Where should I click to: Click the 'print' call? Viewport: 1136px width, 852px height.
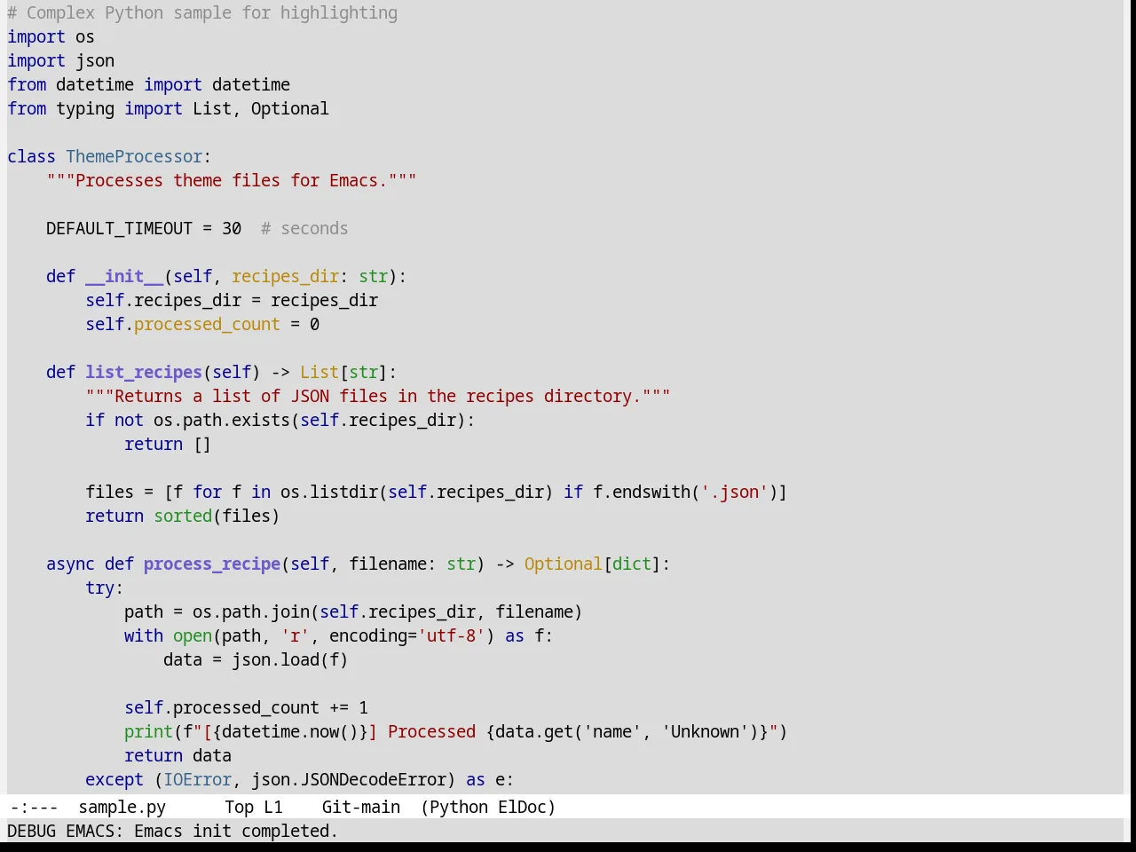148,731
